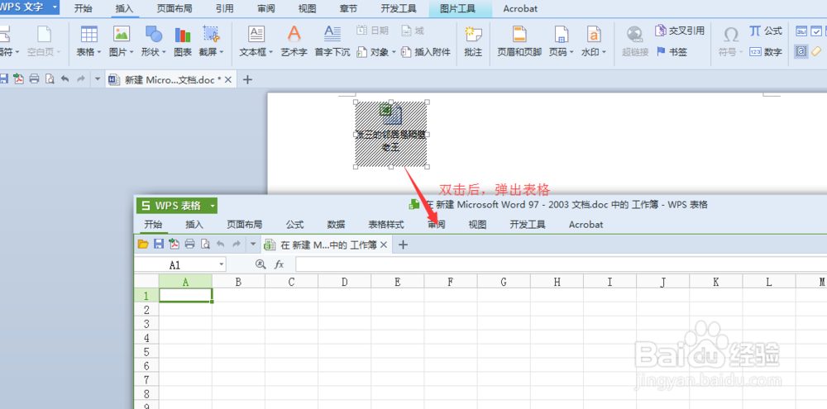
Task: Open print preview in WPS 表格
Action: click(205, 244)
